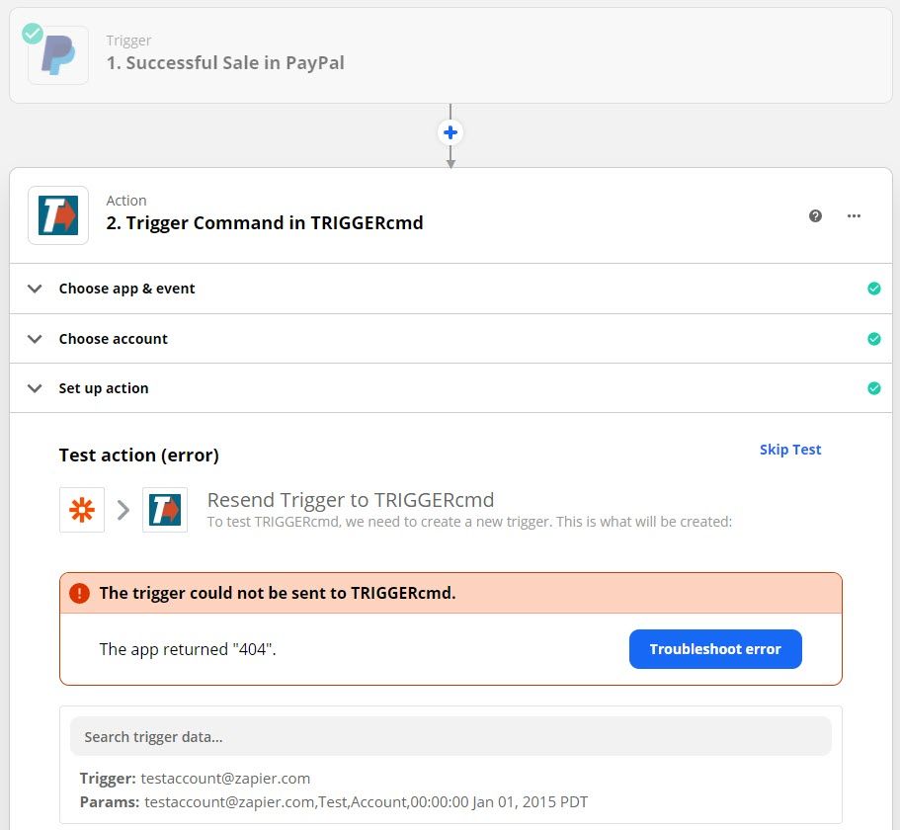Click the could not be sent error message
The width and height of the screenshot is (900, 830).
[278, 593]
